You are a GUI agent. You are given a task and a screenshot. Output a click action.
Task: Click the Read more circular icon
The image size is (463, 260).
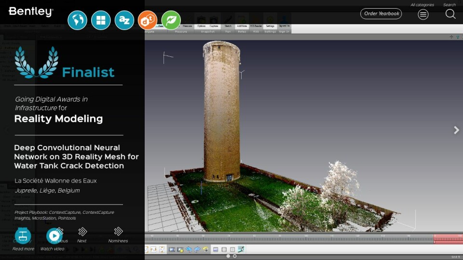tap(23, 236)
